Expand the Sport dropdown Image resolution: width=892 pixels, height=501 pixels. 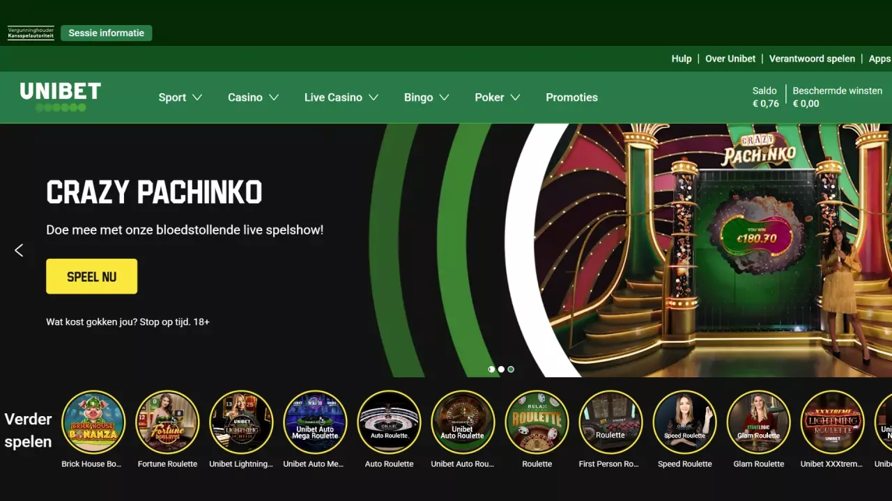(180, 97)
